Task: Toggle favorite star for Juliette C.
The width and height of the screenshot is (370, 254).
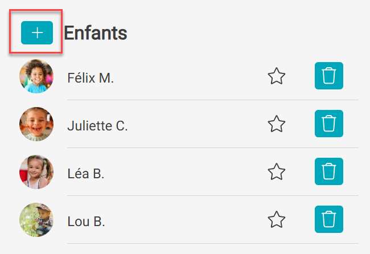Action: (x=277, y=124)
